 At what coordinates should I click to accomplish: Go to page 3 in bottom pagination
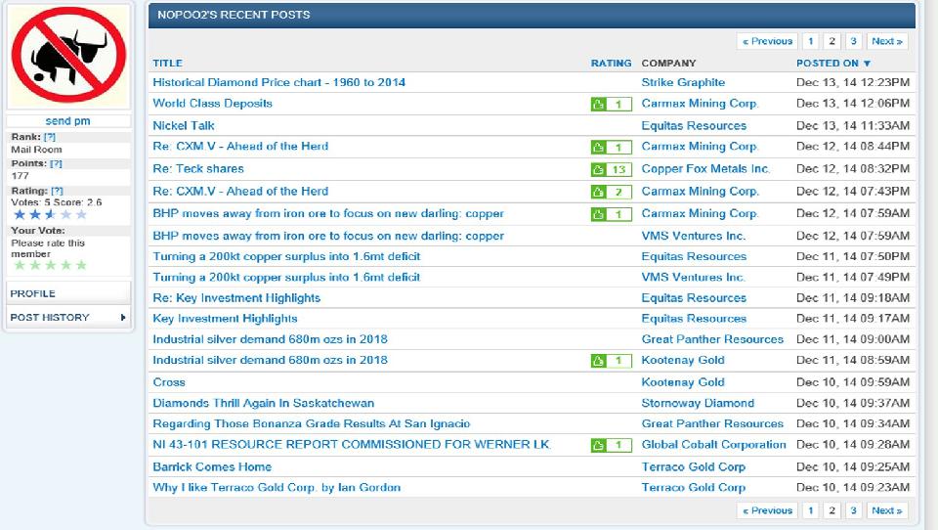click(x=853, y=510)
